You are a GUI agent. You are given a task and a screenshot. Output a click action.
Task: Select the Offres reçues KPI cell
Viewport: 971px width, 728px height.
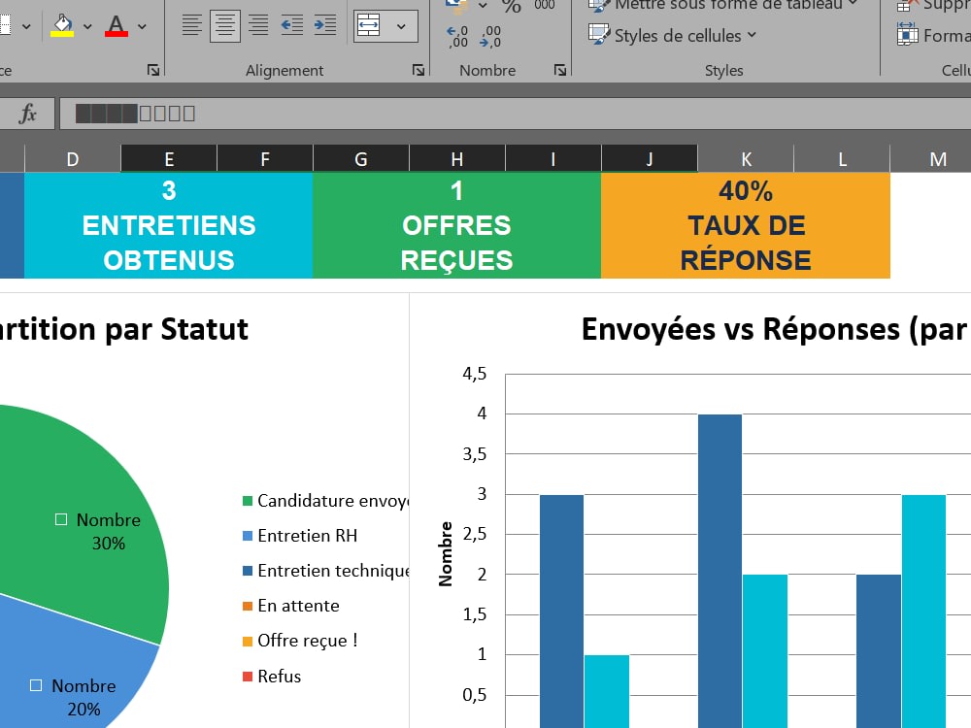457,225
